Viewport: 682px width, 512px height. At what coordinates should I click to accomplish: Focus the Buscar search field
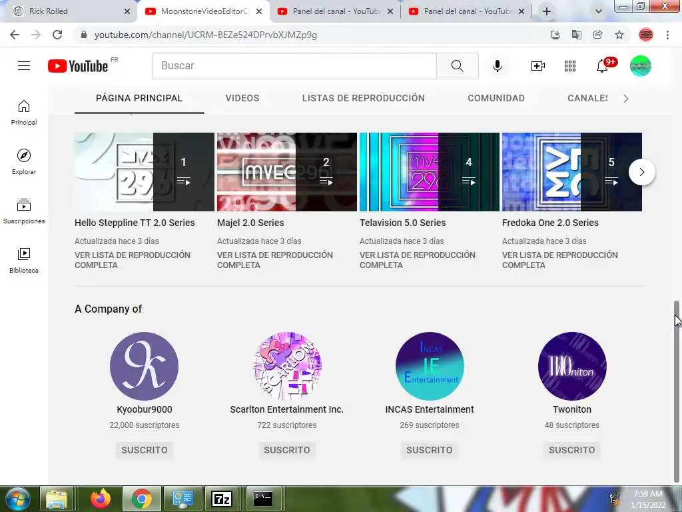294,66
